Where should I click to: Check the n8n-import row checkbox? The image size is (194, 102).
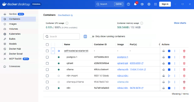pyautogui.click(x=47, y=76)
